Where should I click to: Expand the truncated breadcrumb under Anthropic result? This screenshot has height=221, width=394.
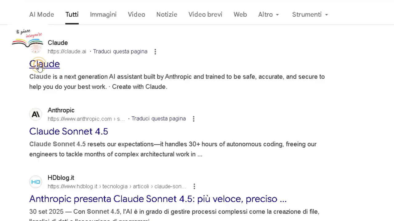[x=120, y=119]
